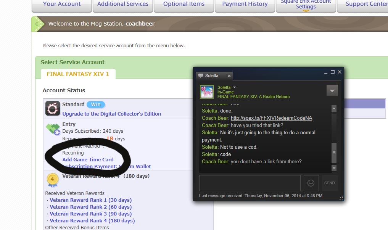This screenshot has width=388, height=230.
Task: Maximize the Steam chat window
Action: [333, 72]
